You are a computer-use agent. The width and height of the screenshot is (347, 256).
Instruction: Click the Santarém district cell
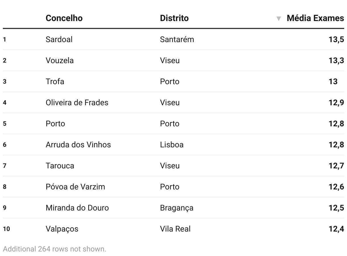click(177, 39)
